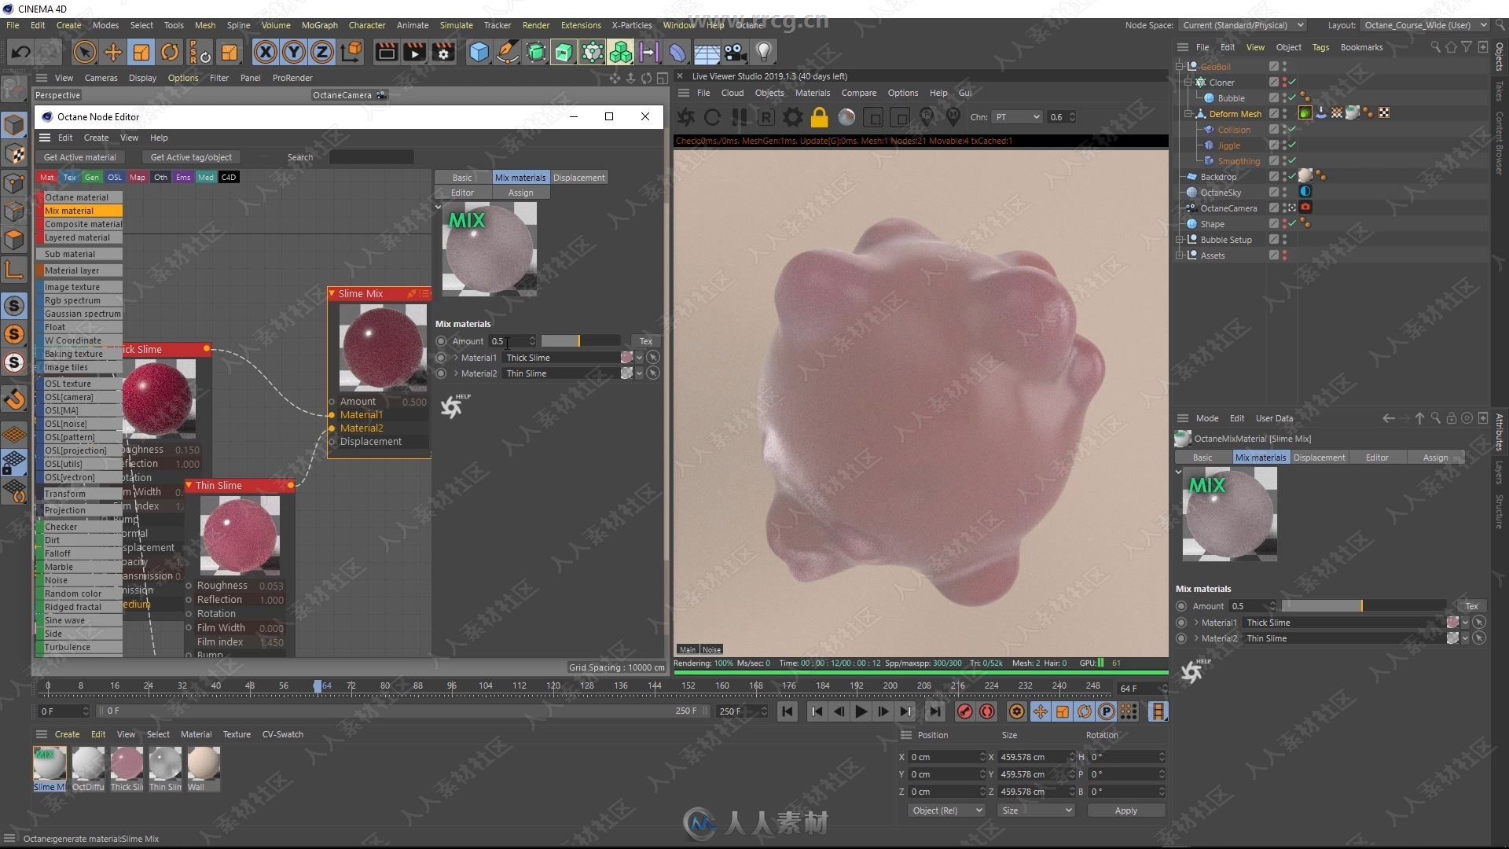Viewport: 1509px width, 849px height.
Task: Click the Get Active material button
Action: 81,156
